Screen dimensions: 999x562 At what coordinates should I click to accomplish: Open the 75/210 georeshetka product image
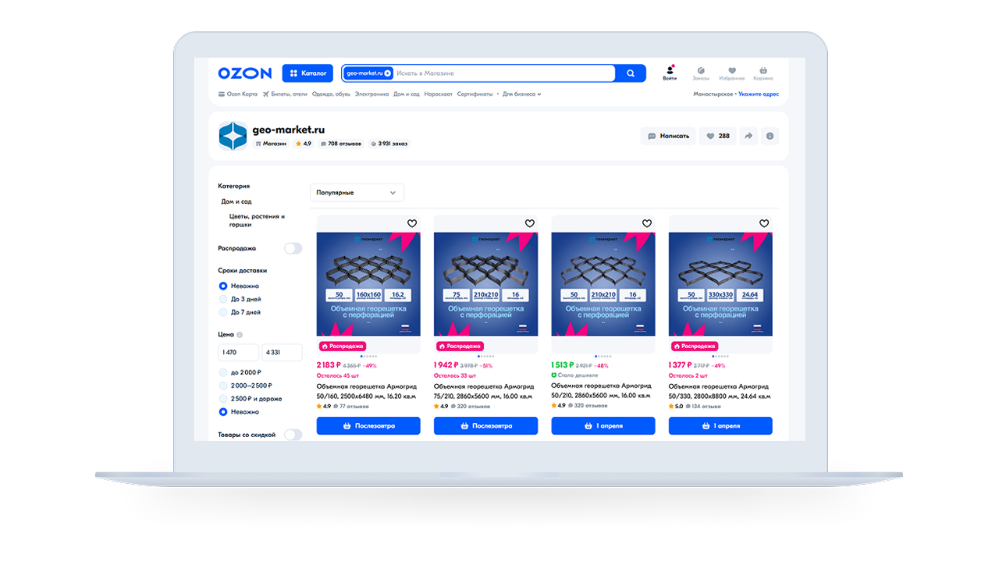coord(485,284)
